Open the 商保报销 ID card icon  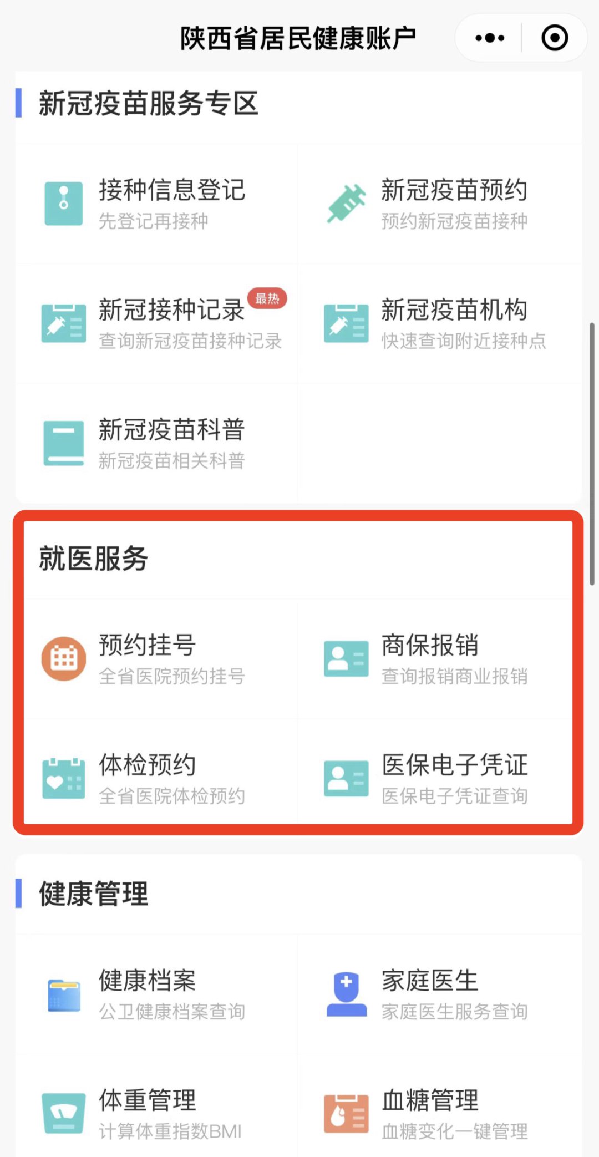[347, 658]
